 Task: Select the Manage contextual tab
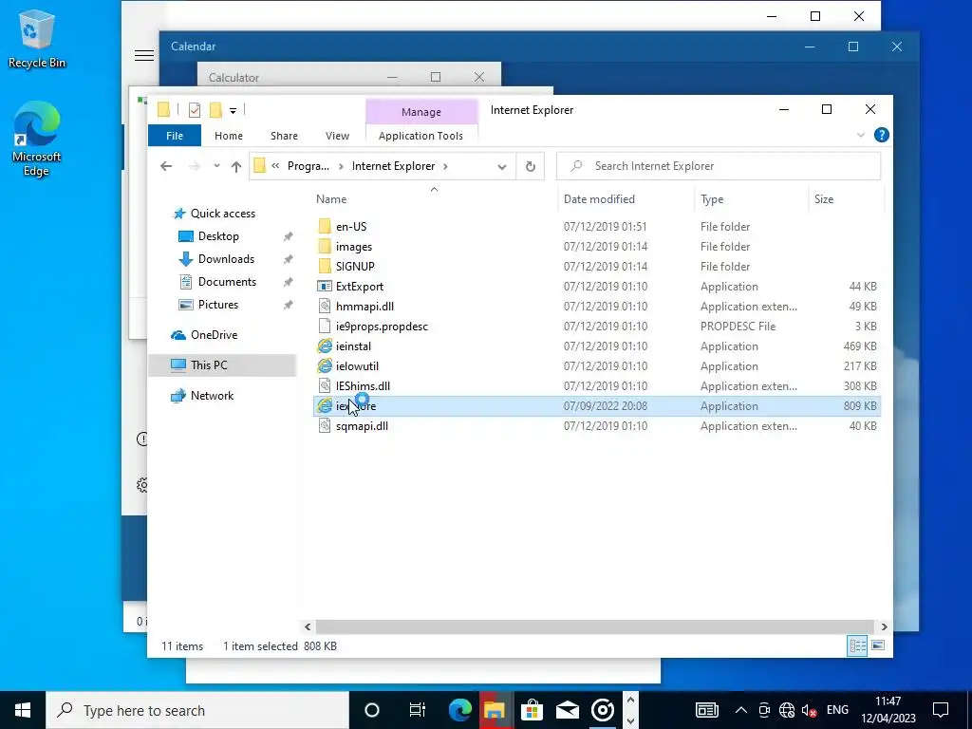point(421,112)
